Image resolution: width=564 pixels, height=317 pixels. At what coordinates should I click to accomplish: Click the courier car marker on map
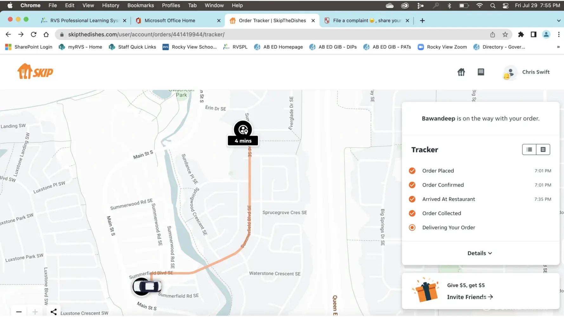click(147, 286)
